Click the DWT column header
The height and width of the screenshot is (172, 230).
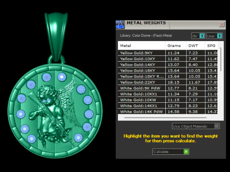coord(195,46)
